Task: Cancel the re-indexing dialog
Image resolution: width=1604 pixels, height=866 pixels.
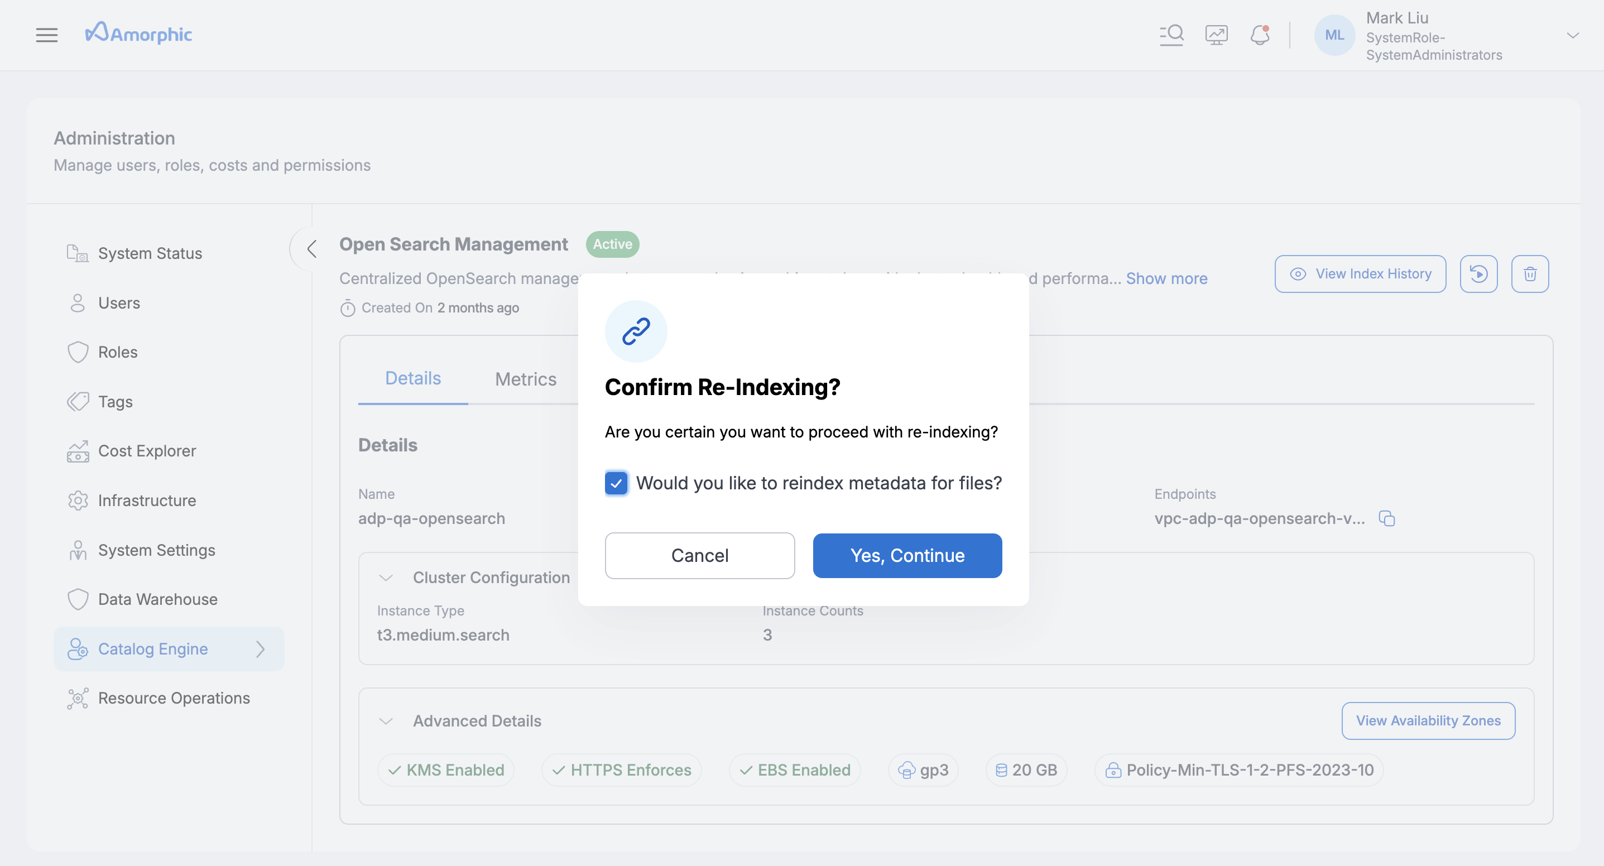Action: click(x=699, y=555)
